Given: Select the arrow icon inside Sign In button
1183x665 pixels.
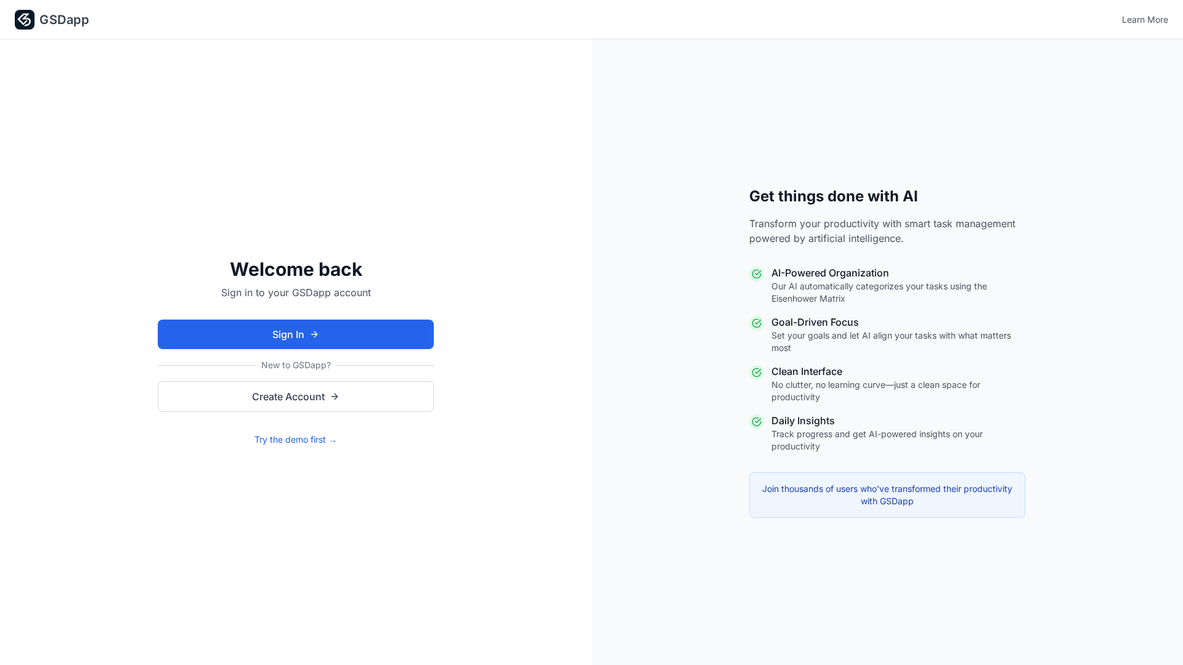Looking at the screenshot, I should click(x=314, y=334).
